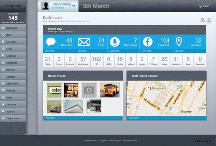Click the 7 W.Paper counter tile
The image size is (216, 146).
click(x=153, y=60)
